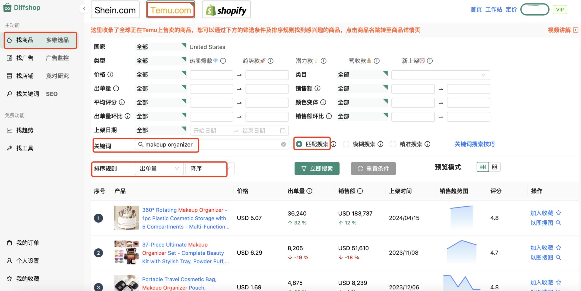Click calendar icon in date range field
The image size is (581, 291).
point(283,131)
